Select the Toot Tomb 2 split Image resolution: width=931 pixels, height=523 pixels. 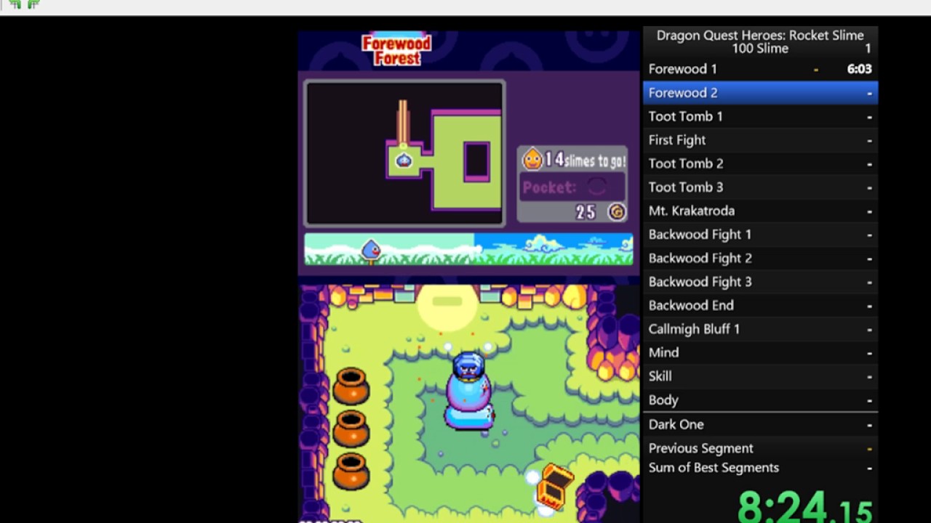click(760, 163)
